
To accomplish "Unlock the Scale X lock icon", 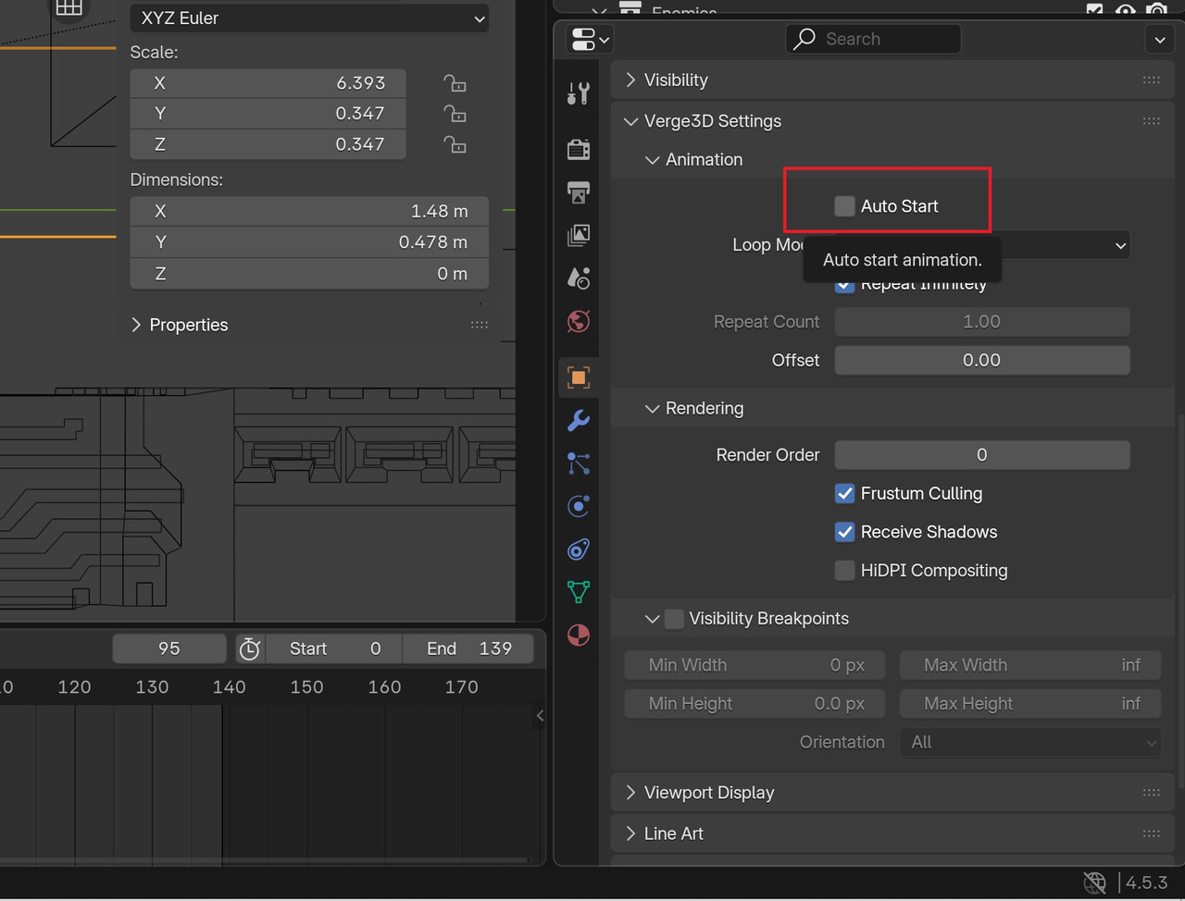I will point(455,82).
